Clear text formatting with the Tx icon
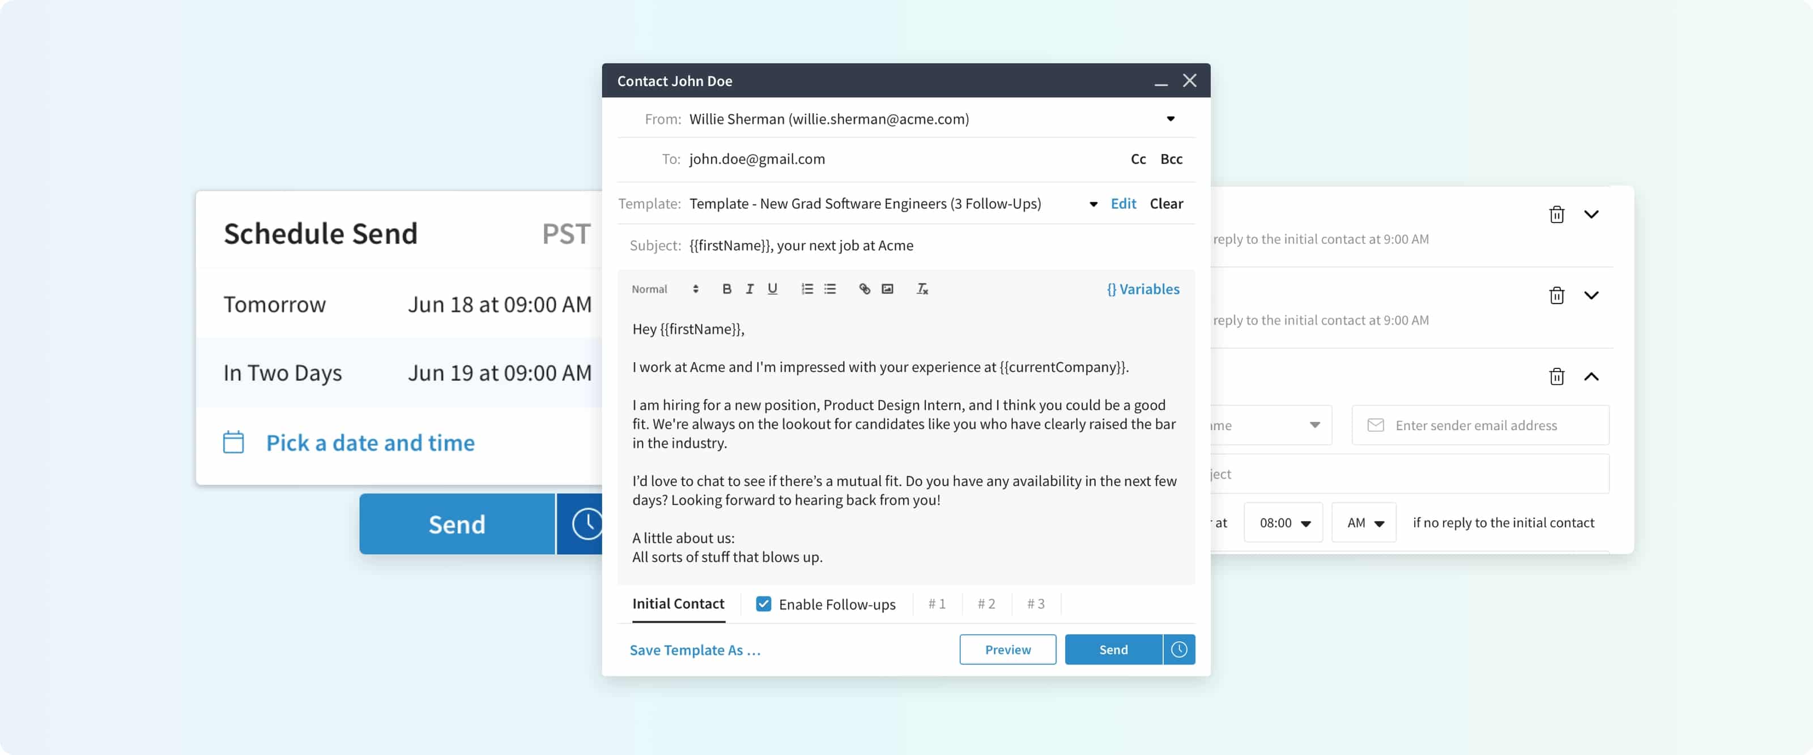This screenshot has height=755, width=1813. click(x=922, y=289)
